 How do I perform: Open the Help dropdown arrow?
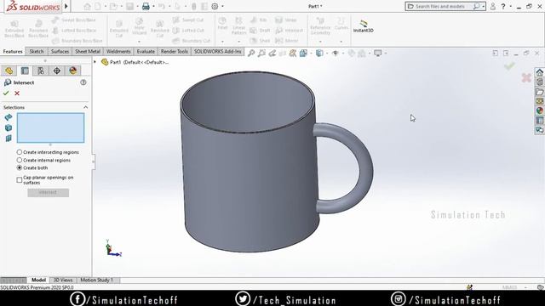[510, 6]
